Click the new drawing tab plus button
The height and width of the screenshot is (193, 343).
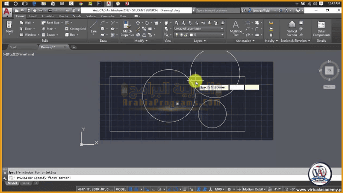(x=74, y=47)
